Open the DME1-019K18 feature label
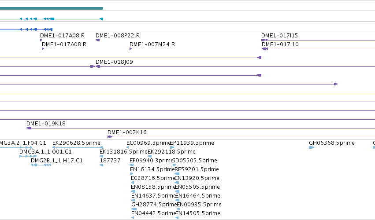 (x=46, y=124)
